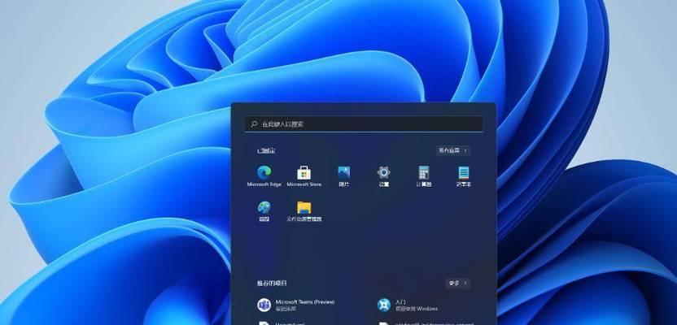This screenshot has width=677, height=325.
Task: Launch the Calculator app
Action: [424, 176]
